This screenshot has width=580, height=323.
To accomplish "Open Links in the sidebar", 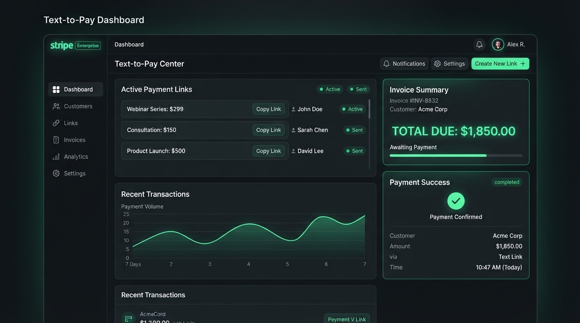I will (75, 123).
